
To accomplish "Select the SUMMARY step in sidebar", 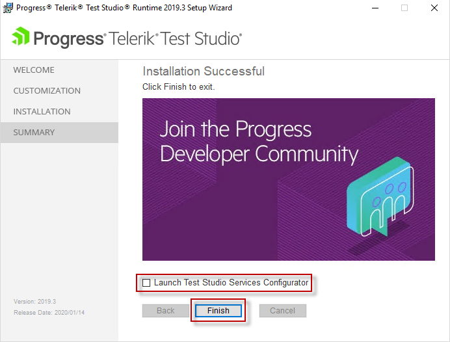I will (x=59, y=133).
